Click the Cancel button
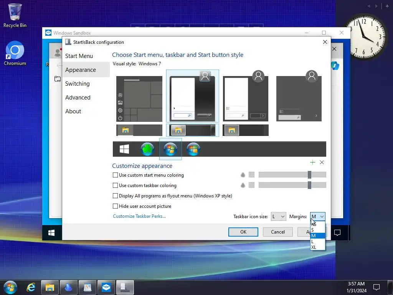The image size is (393, 295). tap(278, 232)
